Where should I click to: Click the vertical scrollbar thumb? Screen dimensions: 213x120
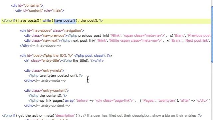(x=212, y=34)
